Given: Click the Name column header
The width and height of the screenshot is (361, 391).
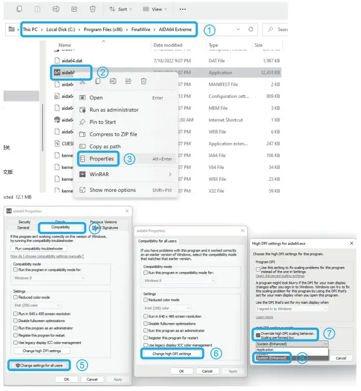Looking at the screenshot, I should click(65, 45).
